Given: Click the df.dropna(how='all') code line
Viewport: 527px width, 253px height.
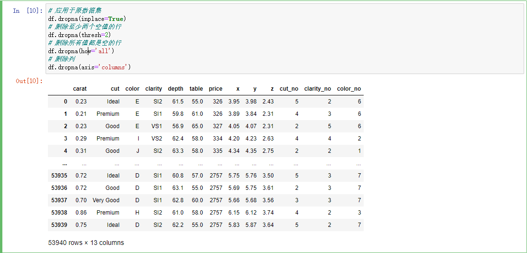Looking at the screenshot, I should pos(81,51).
